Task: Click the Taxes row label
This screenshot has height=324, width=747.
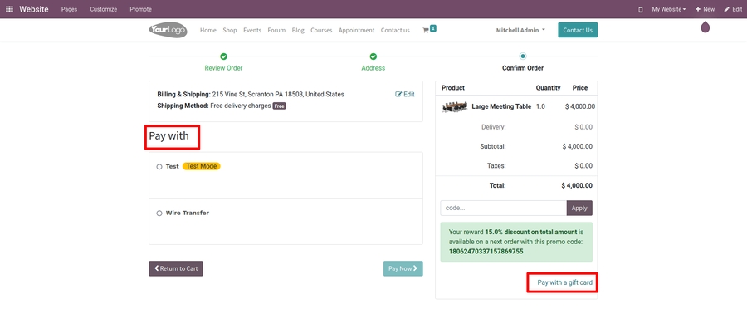Action: pyautogui.click(x=496, y=166)
